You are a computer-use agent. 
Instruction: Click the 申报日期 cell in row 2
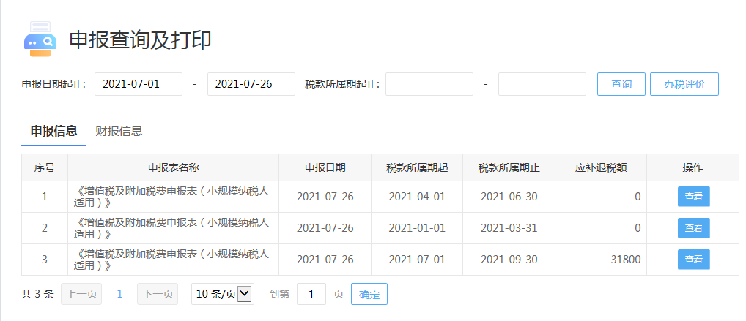(325, 228)
